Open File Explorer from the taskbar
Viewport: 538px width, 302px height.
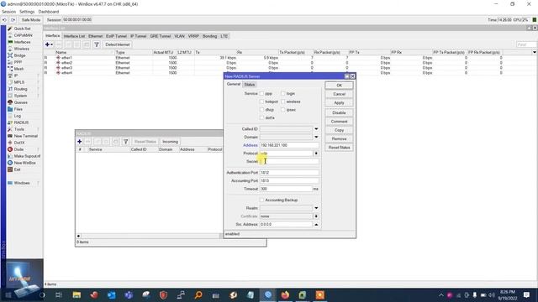(x=76, y=294)
